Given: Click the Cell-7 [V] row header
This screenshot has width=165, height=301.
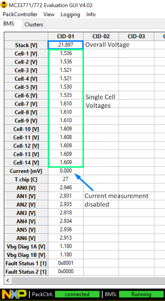Looking at the screenshot, I should point(26,104).
